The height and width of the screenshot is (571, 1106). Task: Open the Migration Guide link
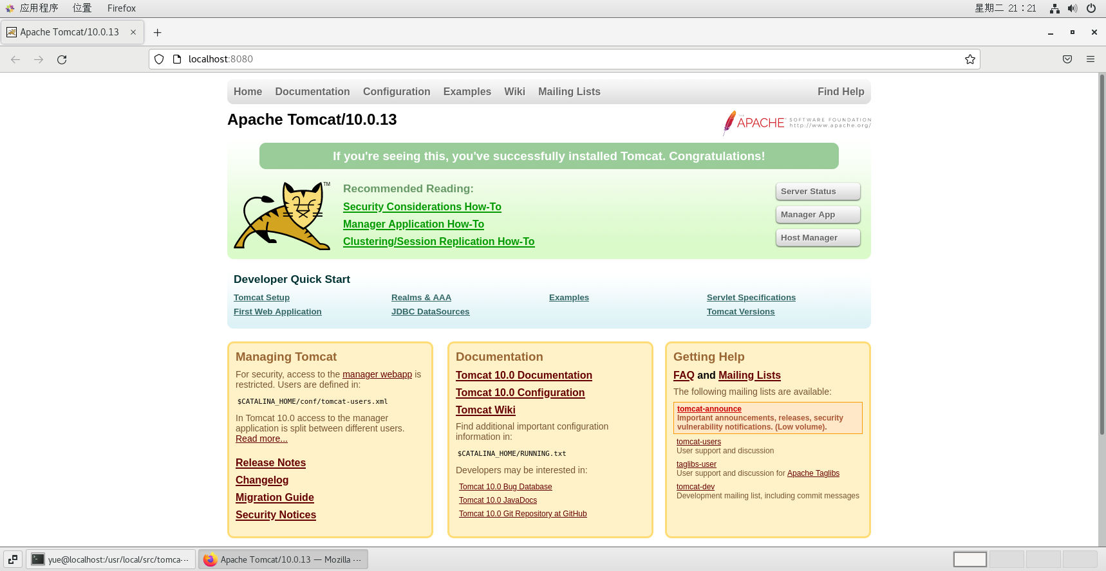pos(275,497)
